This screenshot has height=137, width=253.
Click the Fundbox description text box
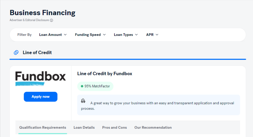[158, 105]
